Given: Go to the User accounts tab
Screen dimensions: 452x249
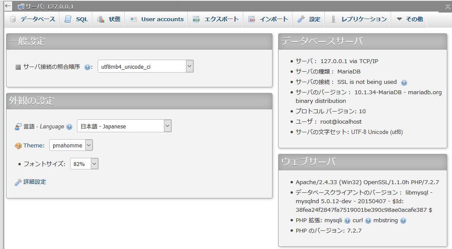Looking at the screenshot, I should pyautogui.click(x=157, y=19).
